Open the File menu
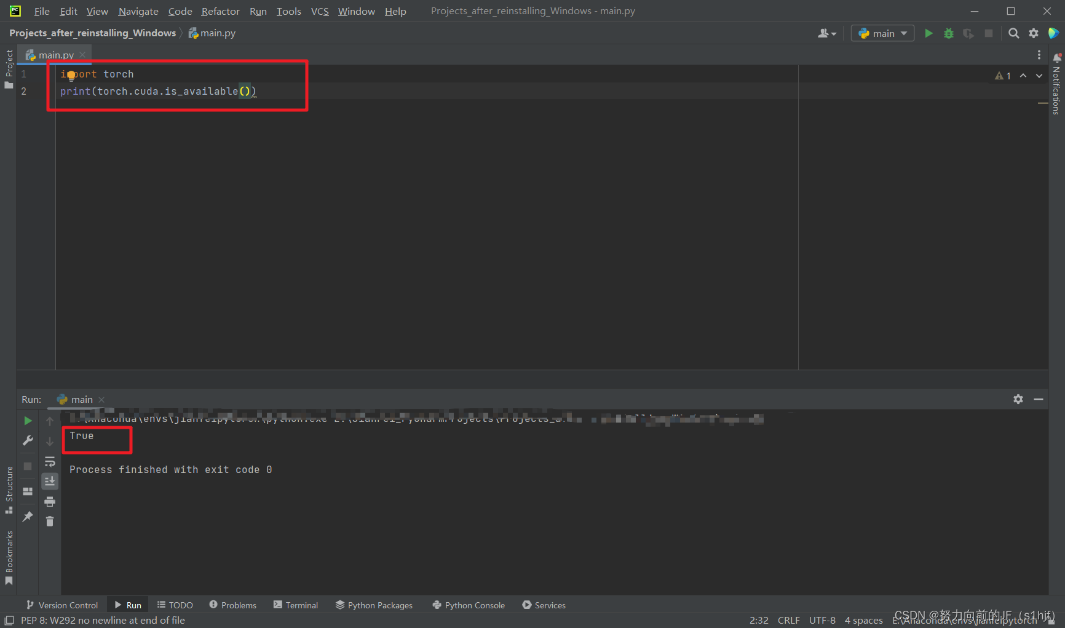This screenshot has height=628, width=1065. tap(42, 11)
